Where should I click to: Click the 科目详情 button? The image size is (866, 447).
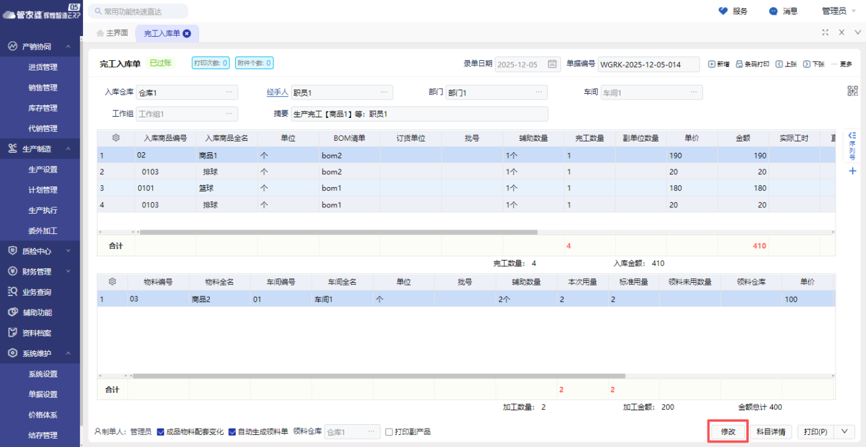(771, 431)
